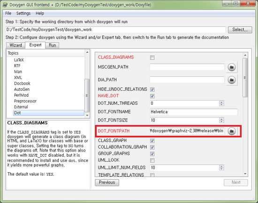Open the File menu

click(8, 13)
